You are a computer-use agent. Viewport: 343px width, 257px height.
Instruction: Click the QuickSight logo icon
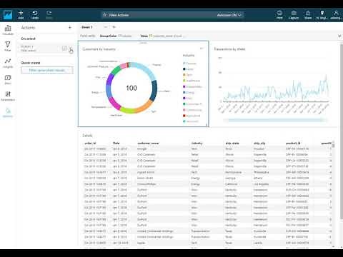(x=8, y=15)
